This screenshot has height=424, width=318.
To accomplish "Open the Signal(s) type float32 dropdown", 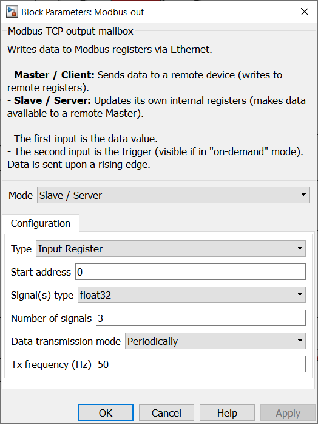I will (x=192, y=295).
